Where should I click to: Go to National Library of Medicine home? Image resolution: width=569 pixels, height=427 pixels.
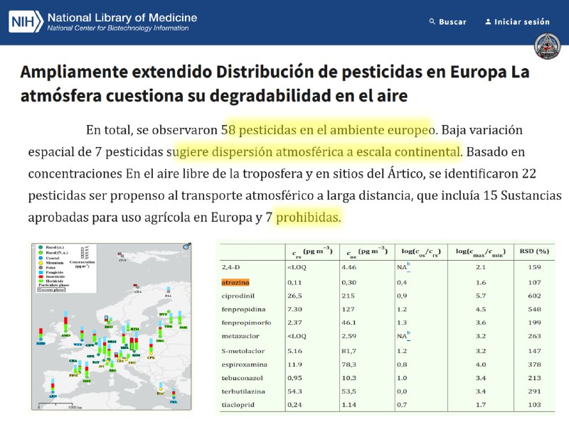point(122,17)
